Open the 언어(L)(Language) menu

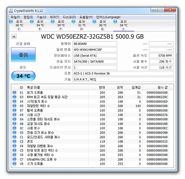tap(108, 17)
